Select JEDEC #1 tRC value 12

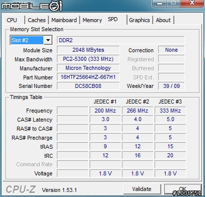(x=105, y=155)
